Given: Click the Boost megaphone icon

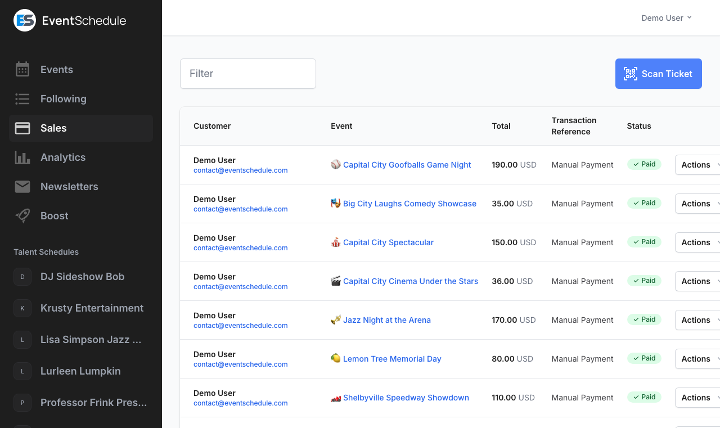Looking at the screenshot, I should 22,215.
